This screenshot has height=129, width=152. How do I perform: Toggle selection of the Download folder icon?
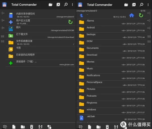(x=81, y=56)
